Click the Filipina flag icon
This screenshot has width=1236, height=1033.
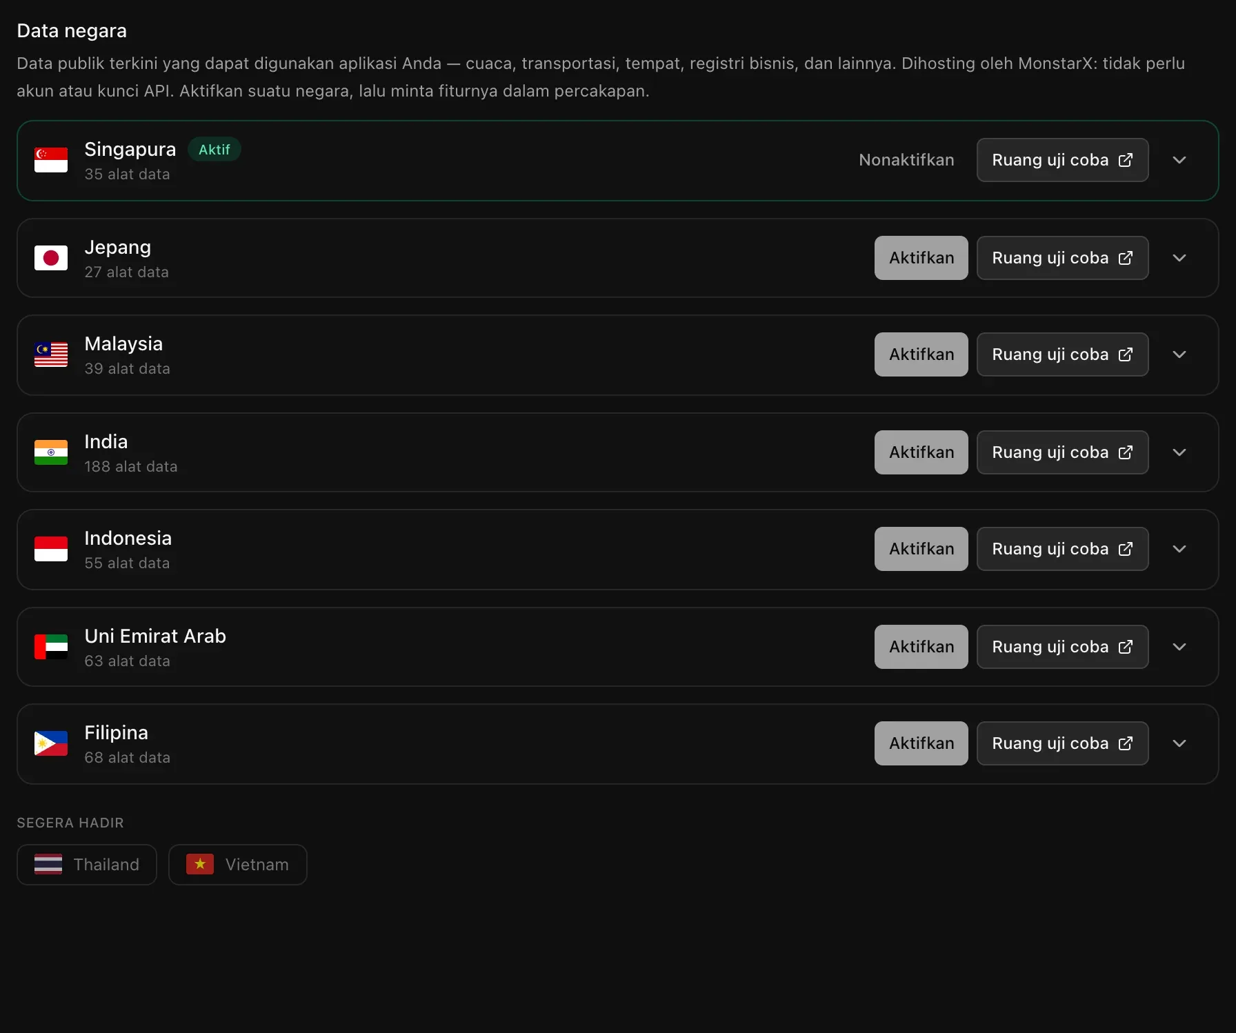pos(51,743)
